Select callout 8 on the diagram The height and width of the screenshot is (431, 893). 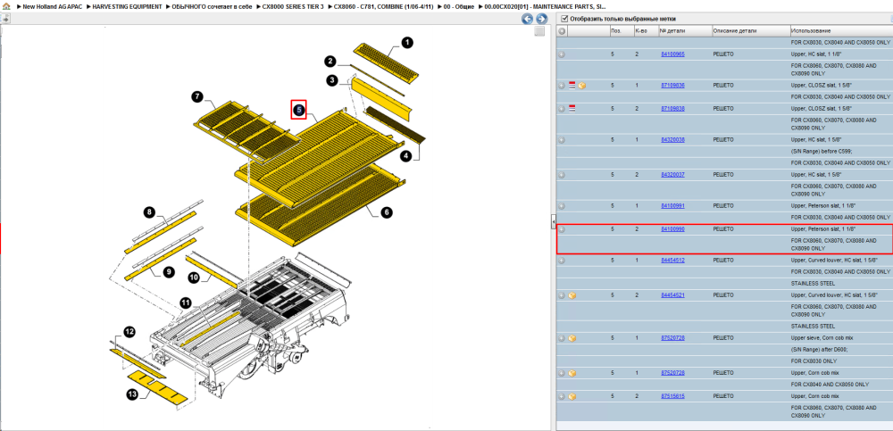pos(149,212)
